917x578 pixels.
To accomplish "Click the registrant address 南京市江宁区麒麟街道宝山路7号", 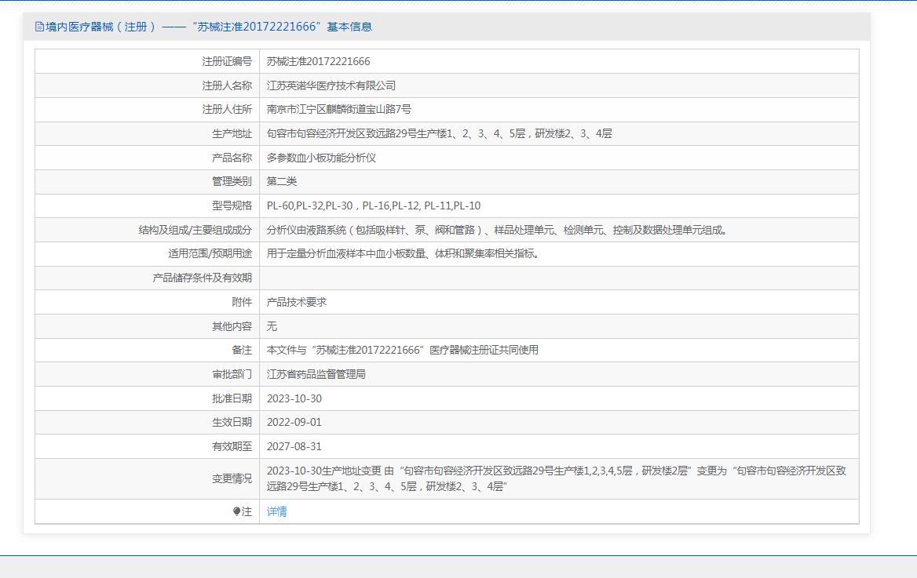I will point(338,110).
